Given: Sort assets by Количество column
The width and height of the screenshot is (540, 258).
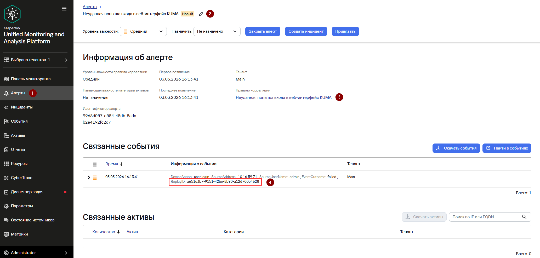Looking at the screenshot, I should coord(106,232).
